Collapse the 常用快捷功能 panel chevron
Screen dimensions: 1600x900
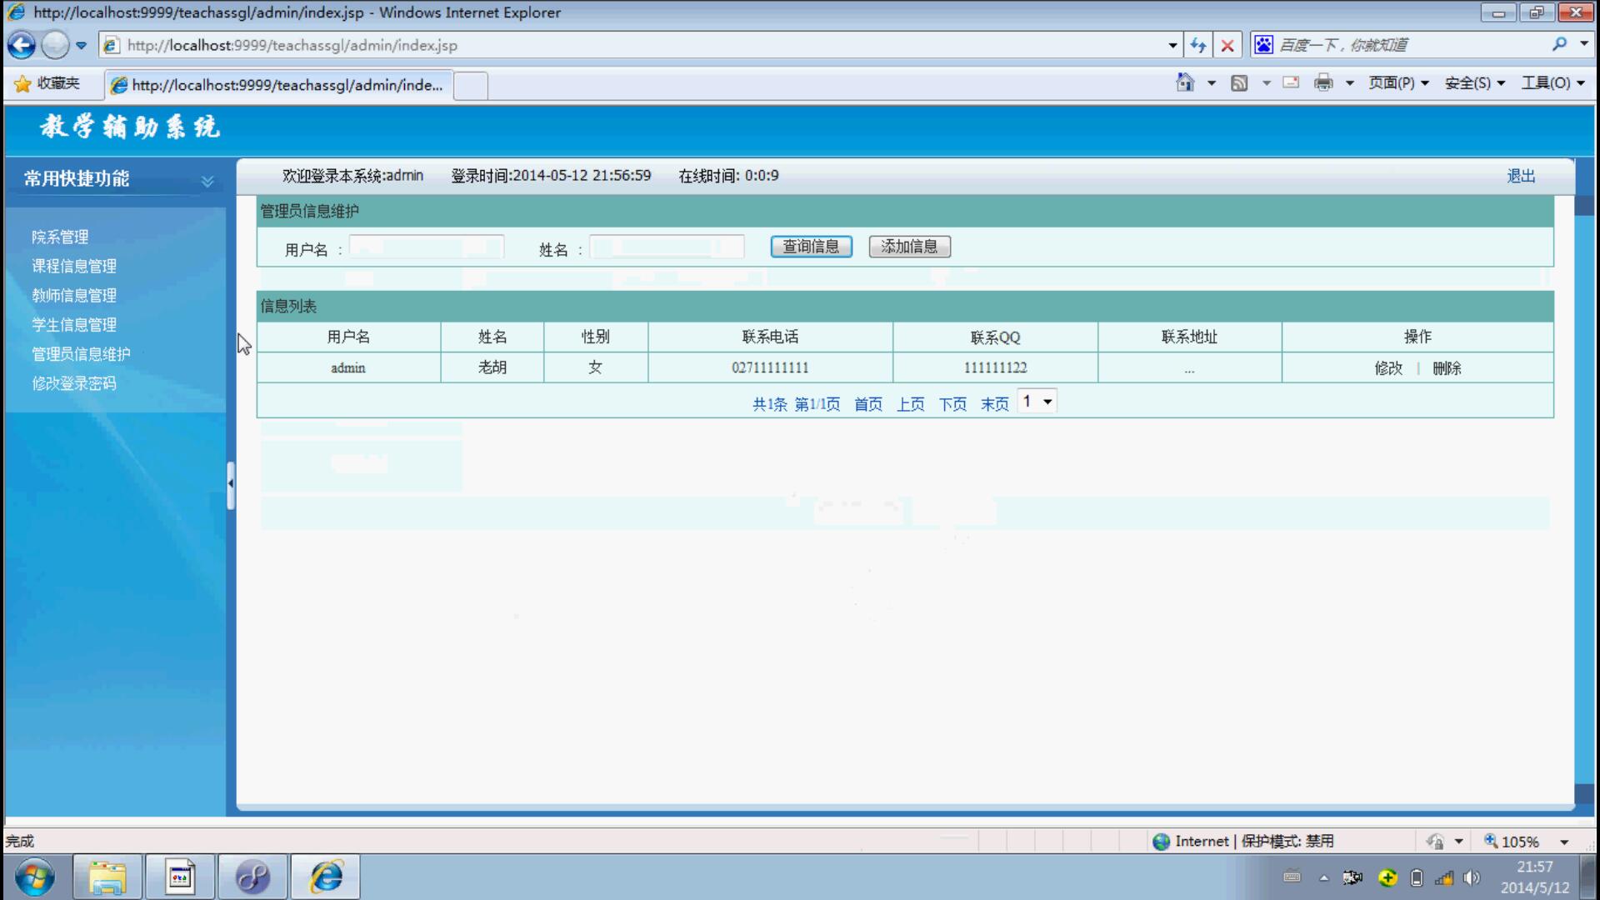tap(207, 181)
